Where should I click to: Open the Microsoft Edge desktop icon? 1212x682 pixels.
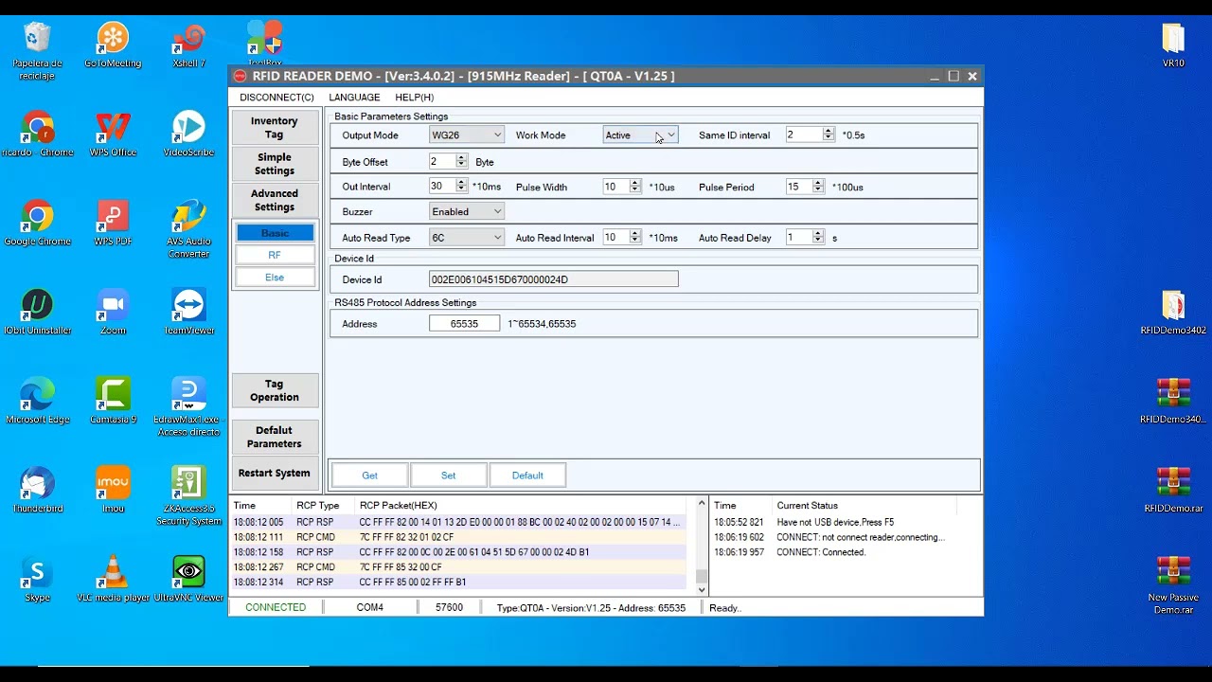click(x=38, y=401)
